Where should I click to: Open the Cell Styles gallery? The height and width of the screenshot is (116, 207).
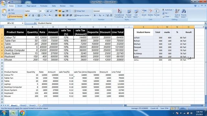pos(136,13)
